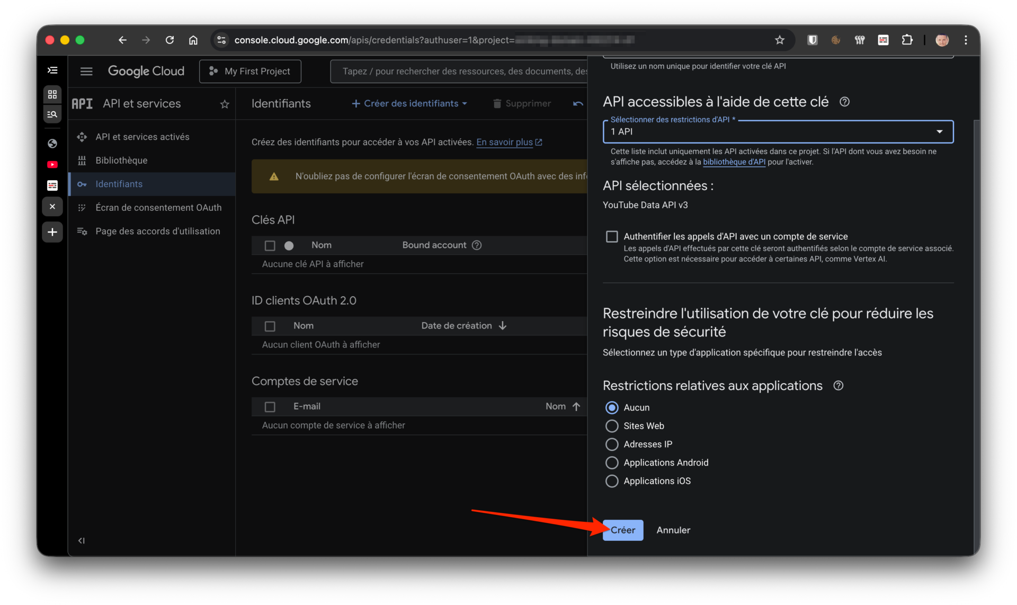The height and width of the screenshot is (605, 1017).
Task: Check Authentifier les appels d'API checkbox
Action: coord(612,236)
